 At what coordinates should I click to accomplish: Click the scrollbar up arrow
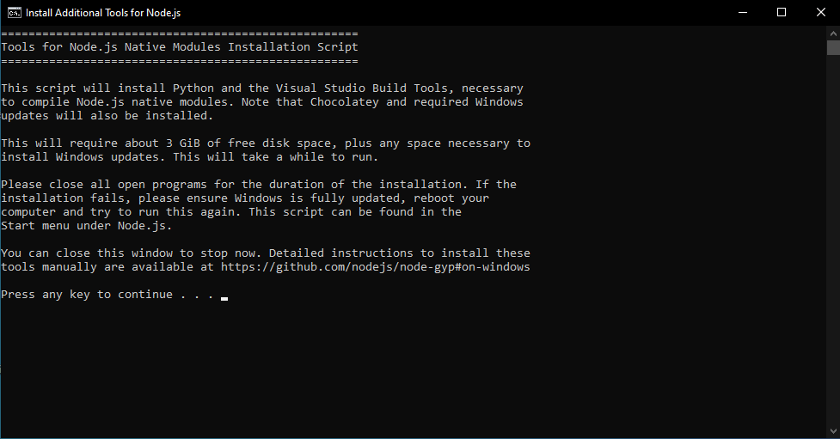click(833, 33)
